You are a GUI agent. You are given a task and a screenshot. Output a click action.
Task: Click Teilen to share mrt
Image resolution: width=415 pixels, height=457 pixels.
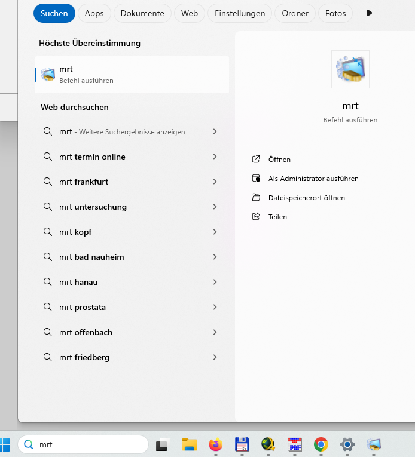(x=277, y=217)
